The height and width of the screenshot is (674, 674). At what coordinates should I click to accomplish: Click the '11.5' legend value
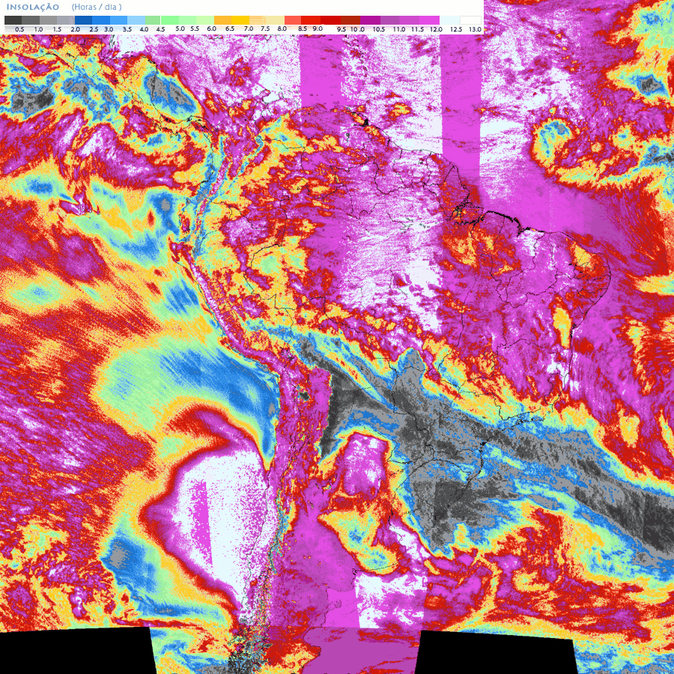[x=417, y=30]
